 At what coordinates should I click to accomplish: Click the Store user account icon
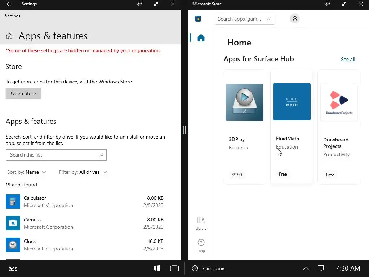pyautogui.click(x=295, y=18)
